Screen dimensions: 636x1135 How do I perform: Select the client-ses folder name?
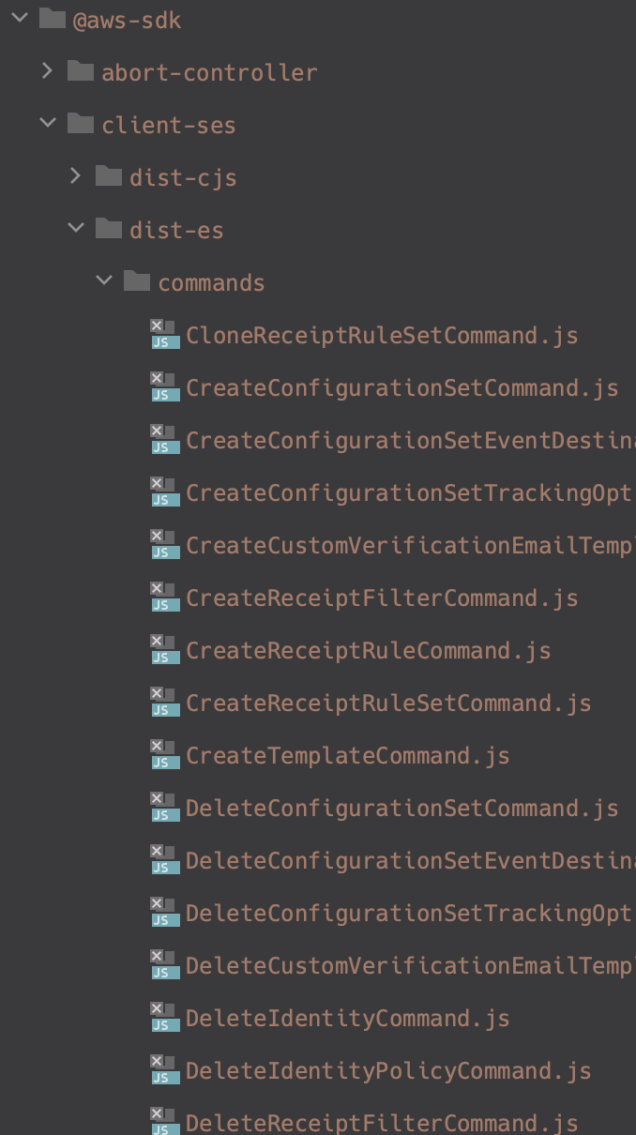169,125
